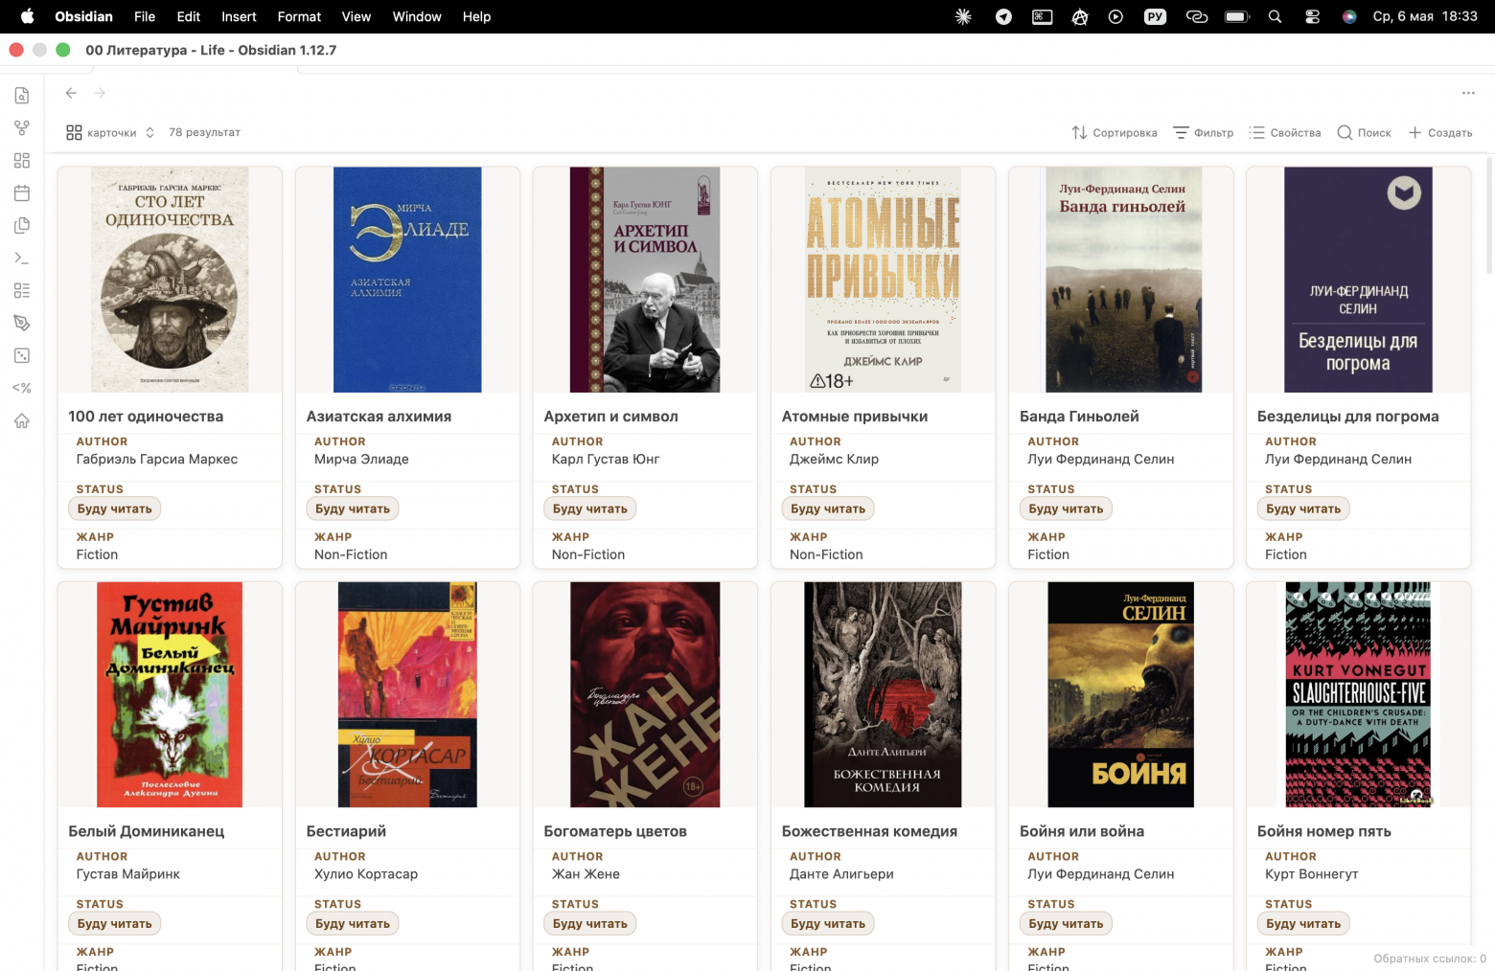Viewport: 1495px width, 971px height.
Task: Click author Габриэль Гарсиа Маркес
Action: pos(157,460)
